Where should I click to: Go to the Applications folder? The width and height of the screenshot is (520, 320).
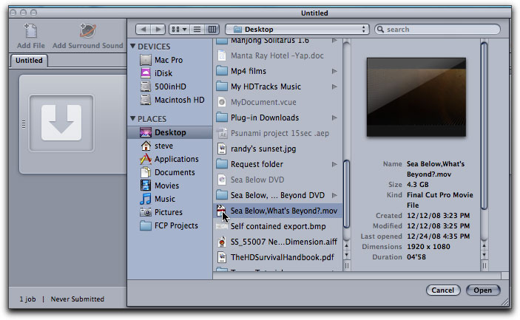[169, 159]
